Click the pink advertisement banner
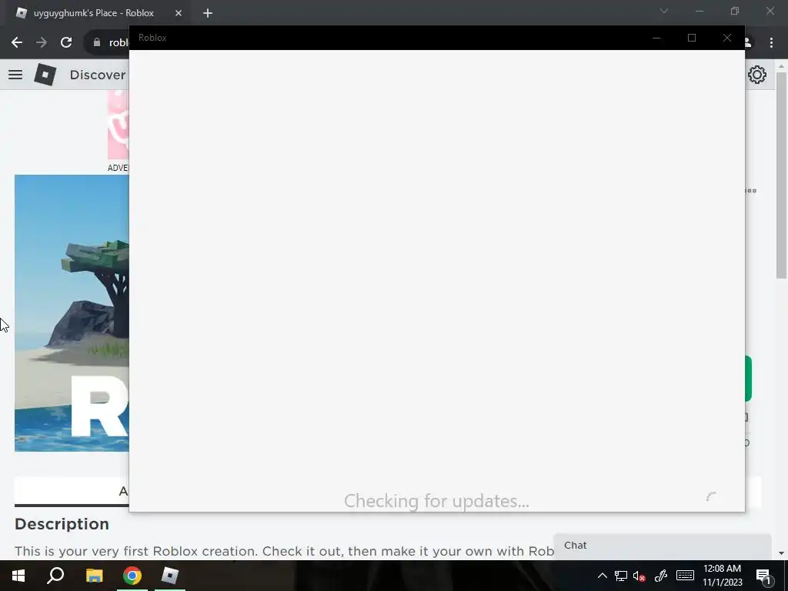Viewport: 788px width, 591px height. click(x=118, y=125)
